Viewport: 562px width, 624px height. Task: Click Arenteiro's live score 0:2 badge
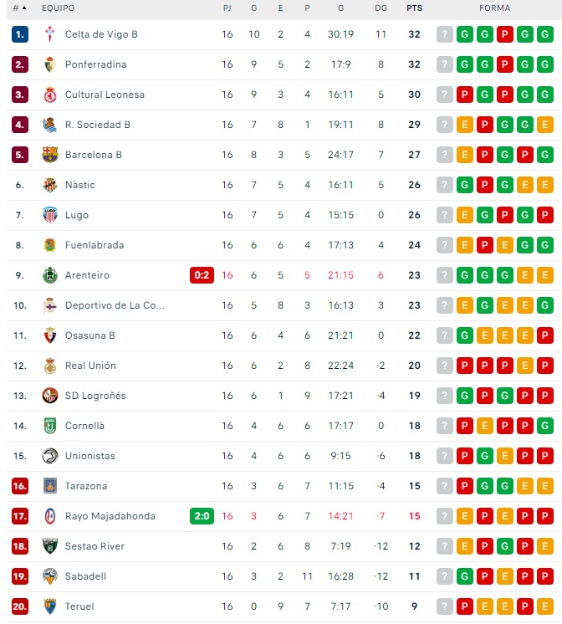[x=202, y=275]
